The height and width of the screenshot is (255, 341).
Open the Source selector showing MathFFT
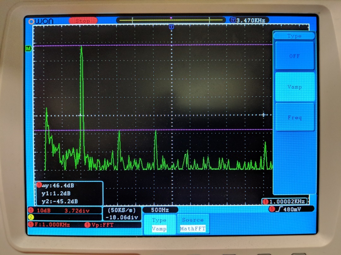pos(193,224)
